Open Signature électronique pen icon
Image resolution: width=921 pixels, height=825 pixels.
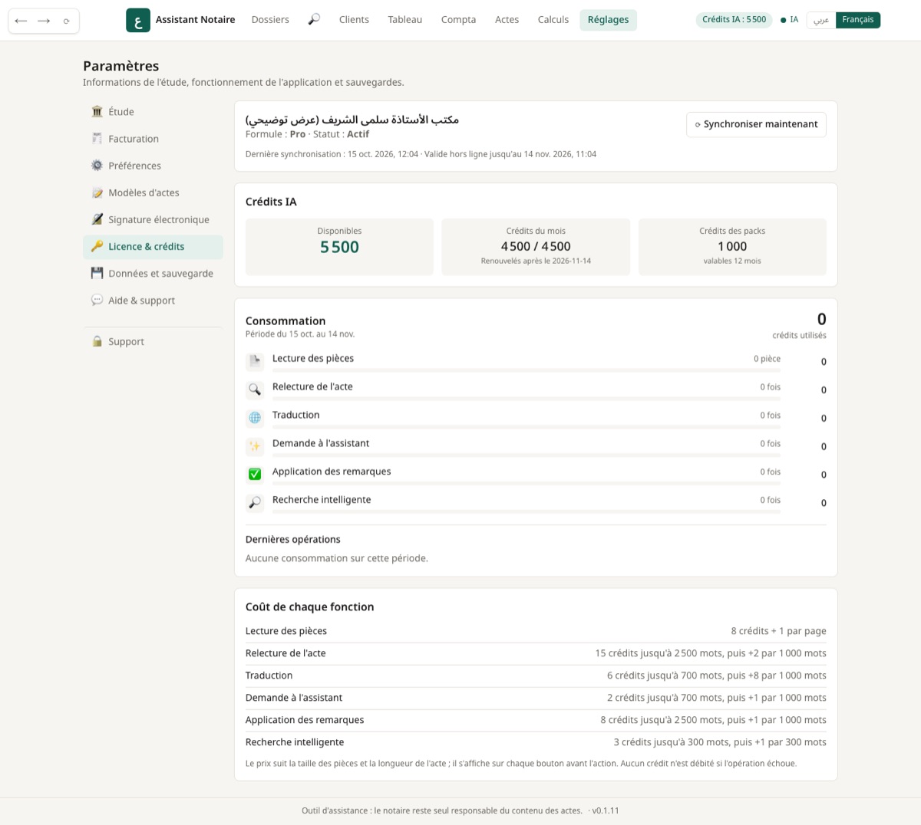click(x=97, y=219)
